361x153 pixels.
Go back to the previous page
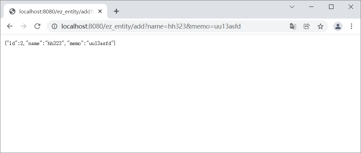10,26
